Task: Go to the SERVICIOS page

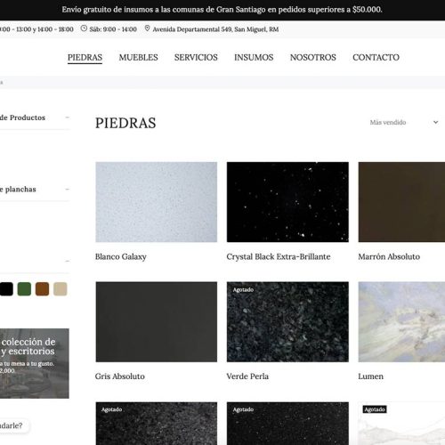Action: coord(196,57)
